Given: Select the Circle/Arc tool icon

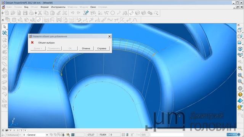Looking at the screenshot, I should click(x=112, y=13).
